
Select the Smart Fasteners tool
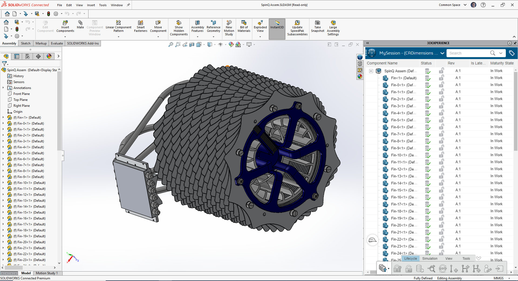[x=141, y=23]
